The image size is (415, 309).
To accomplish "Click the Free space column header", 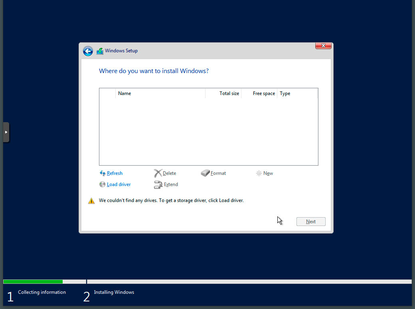I will pyautogui.click(x=263, y=93).
